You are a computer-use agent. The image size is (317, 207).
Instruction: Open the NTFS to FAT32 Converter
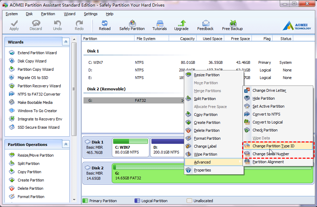point(39,94)
